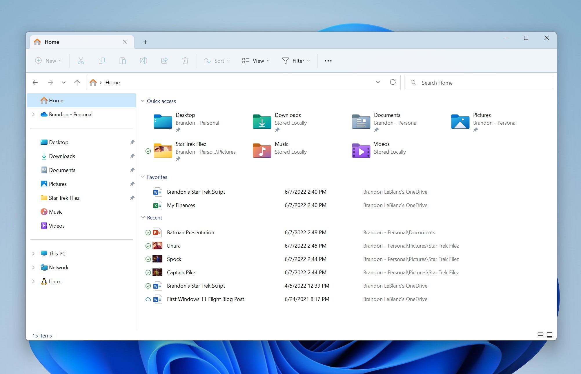
Task: Open Batman Presentation recent file
Action: point(190,232)
